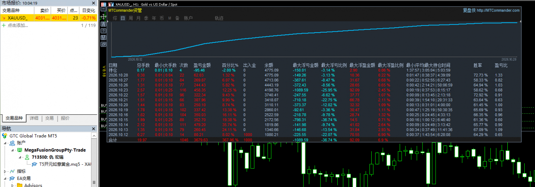Click the chart icon beside XAUUSD_ title
Viewport: 535px width, 187px height.
pyautogui.click(x=111, y=4)
